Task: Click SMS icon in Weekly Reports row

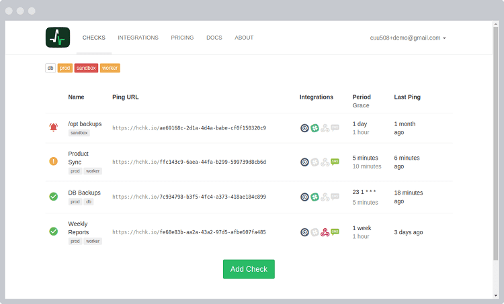Action: [335, 232]
